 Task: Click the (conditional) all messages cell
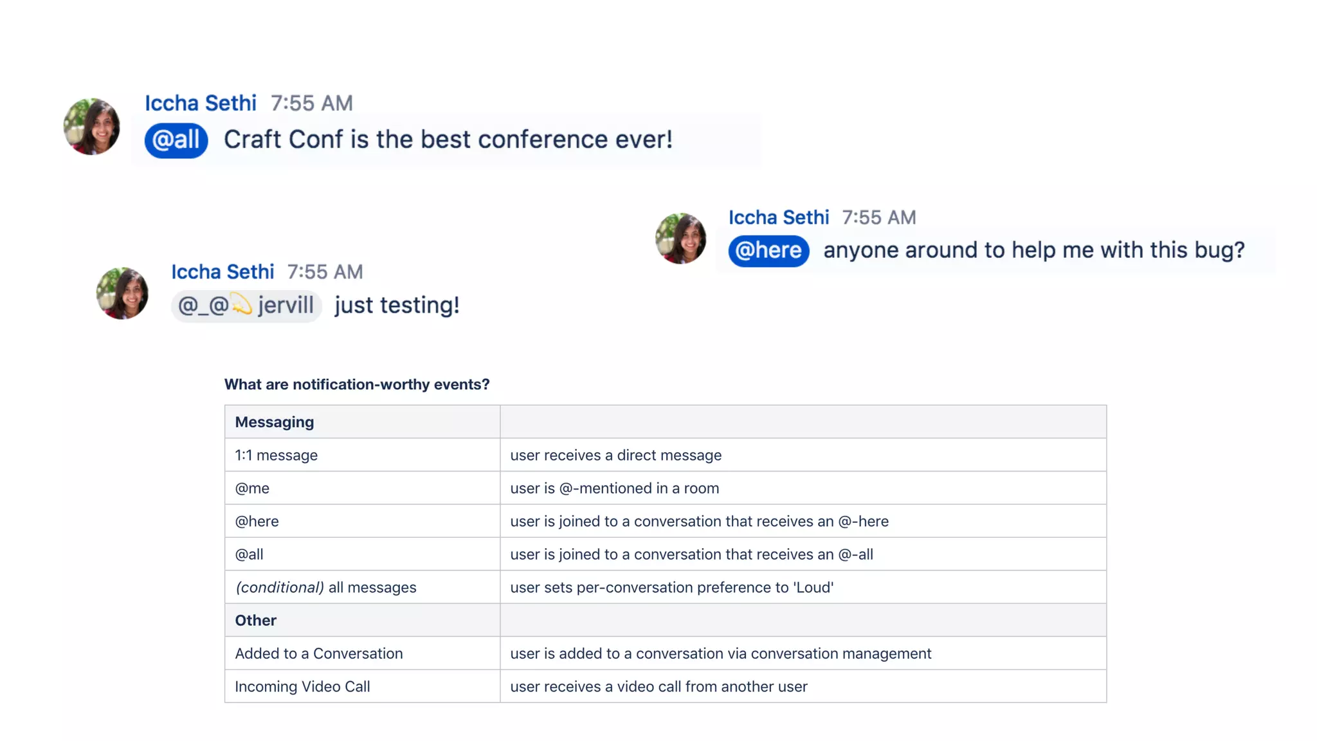(325, 587)
